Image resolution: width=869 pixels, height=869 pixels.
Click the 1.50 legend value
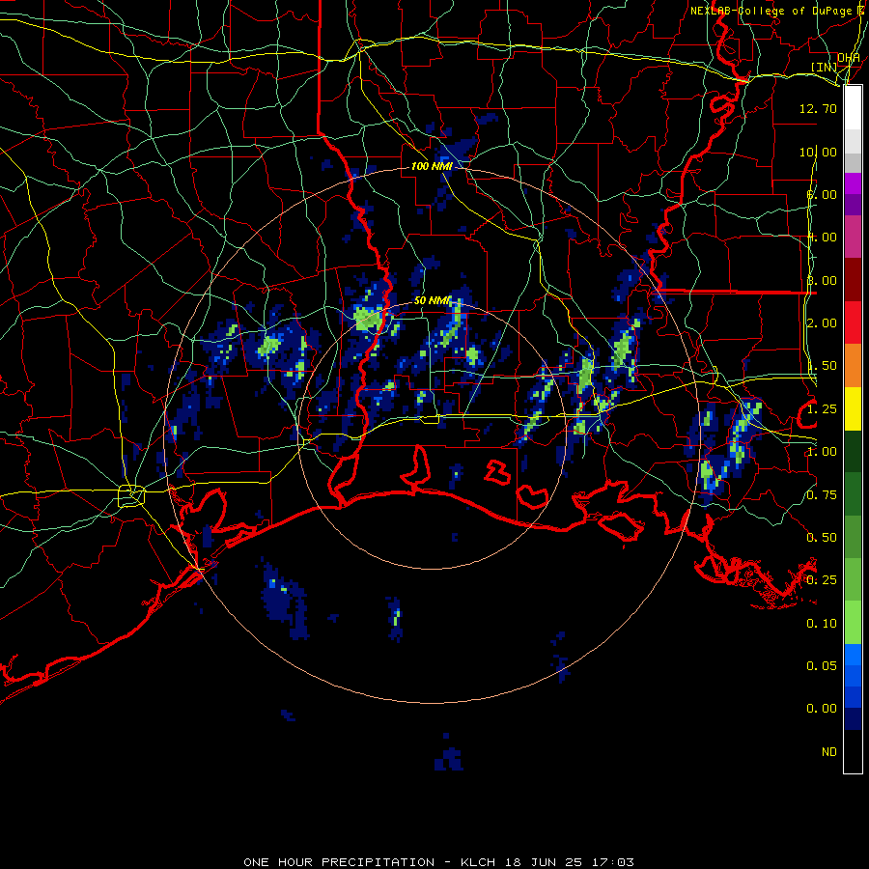(x=822, y=366)
